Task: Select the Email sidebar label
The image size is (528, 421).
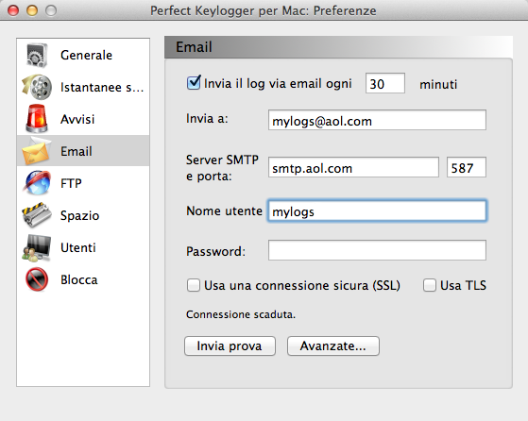Action: pos(77,151)
